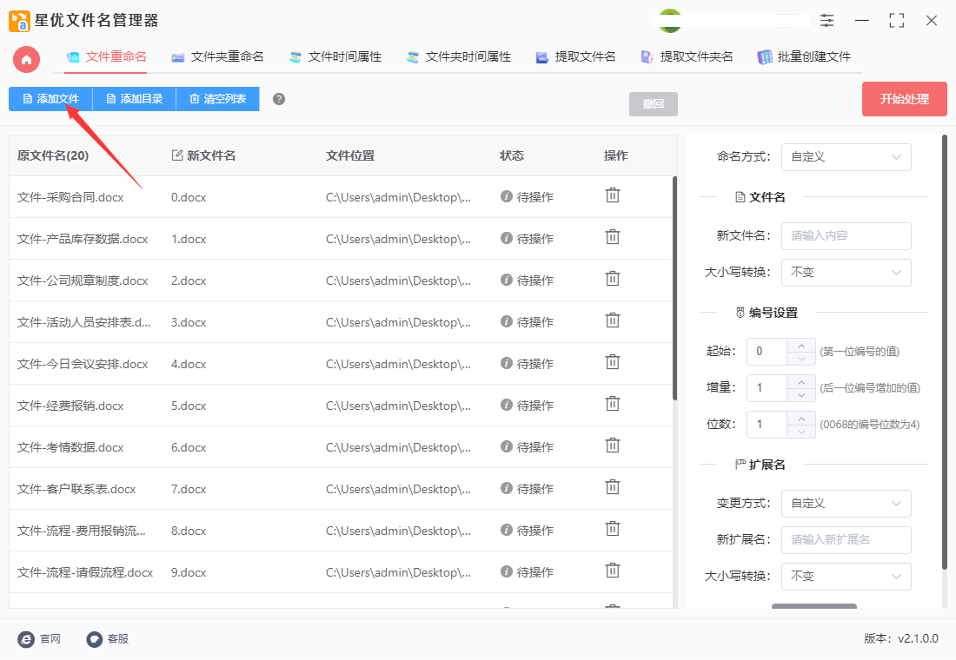Expand the 命名方式 dropdown
This screenshot has width=956, height=660.
(846, 156)
